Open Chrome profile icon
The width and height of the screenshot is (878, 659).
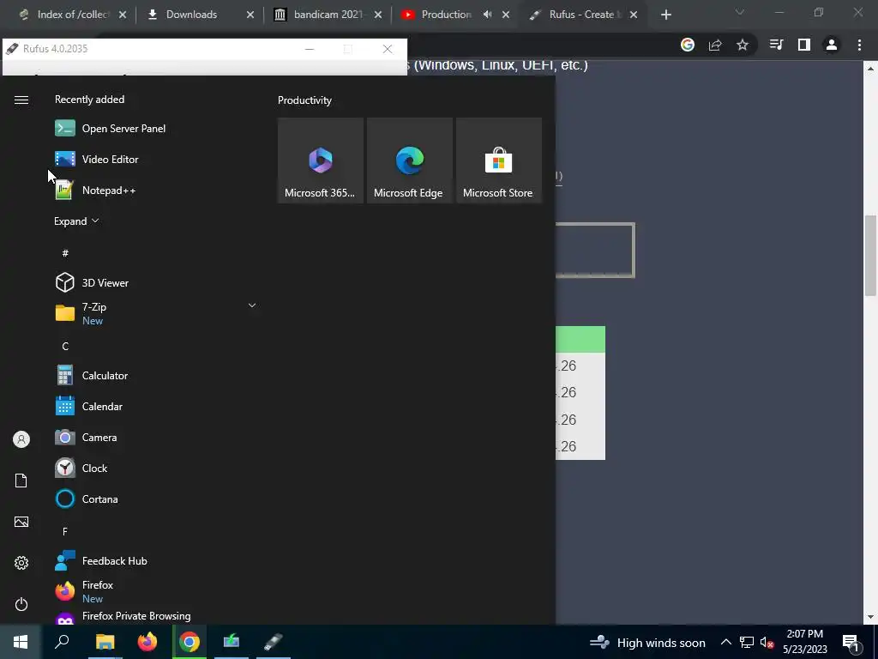point(832,45)
